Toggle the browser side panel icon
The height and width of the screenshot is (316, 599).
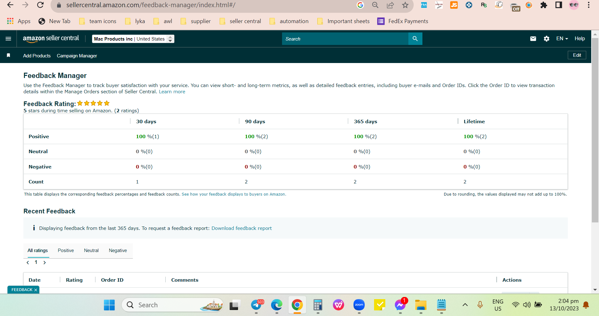coord(559,5)
